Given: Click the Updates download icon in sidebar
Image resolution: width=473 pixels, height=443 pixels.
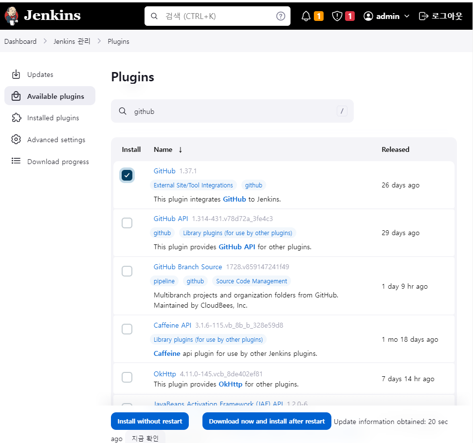Looking at the screenshot, I should (x=16, y=74).
